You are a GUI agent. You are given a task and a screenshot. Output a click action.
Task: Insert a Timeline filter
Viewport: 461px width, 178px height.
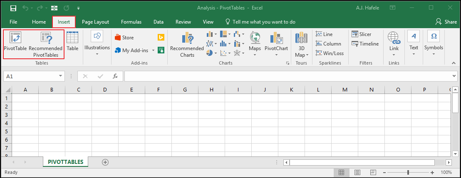coord(365,44)
